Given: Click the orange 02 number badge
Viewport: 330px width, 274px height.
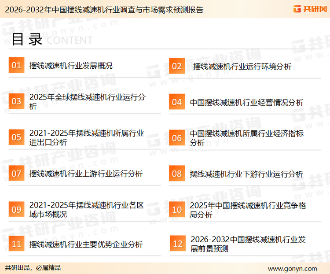Looking at the screenshot, I should (x=176, y=66).
